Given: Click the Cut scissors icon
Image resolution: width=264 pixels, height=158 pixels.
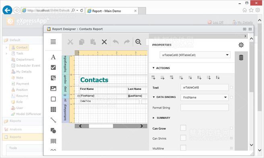Looking at the screenshot, I should click(70, 42).
